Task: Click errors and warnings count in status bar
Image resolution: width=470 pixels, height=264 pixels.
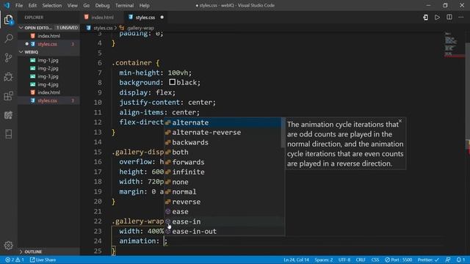Action: (x=15, y=260)
